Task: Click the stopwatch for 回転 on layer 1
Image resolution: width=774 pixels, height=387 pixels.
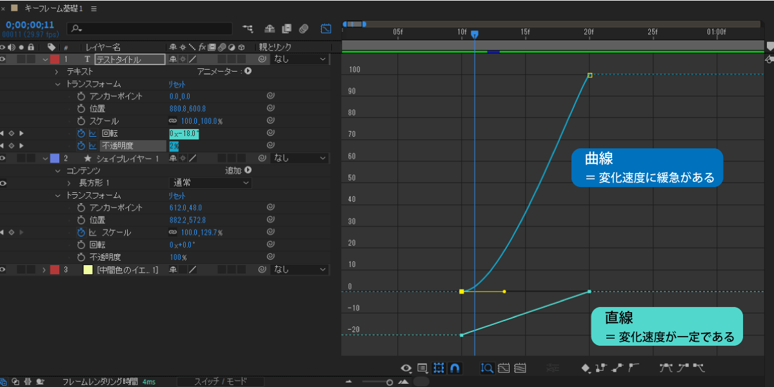Action: click(81, 134)
